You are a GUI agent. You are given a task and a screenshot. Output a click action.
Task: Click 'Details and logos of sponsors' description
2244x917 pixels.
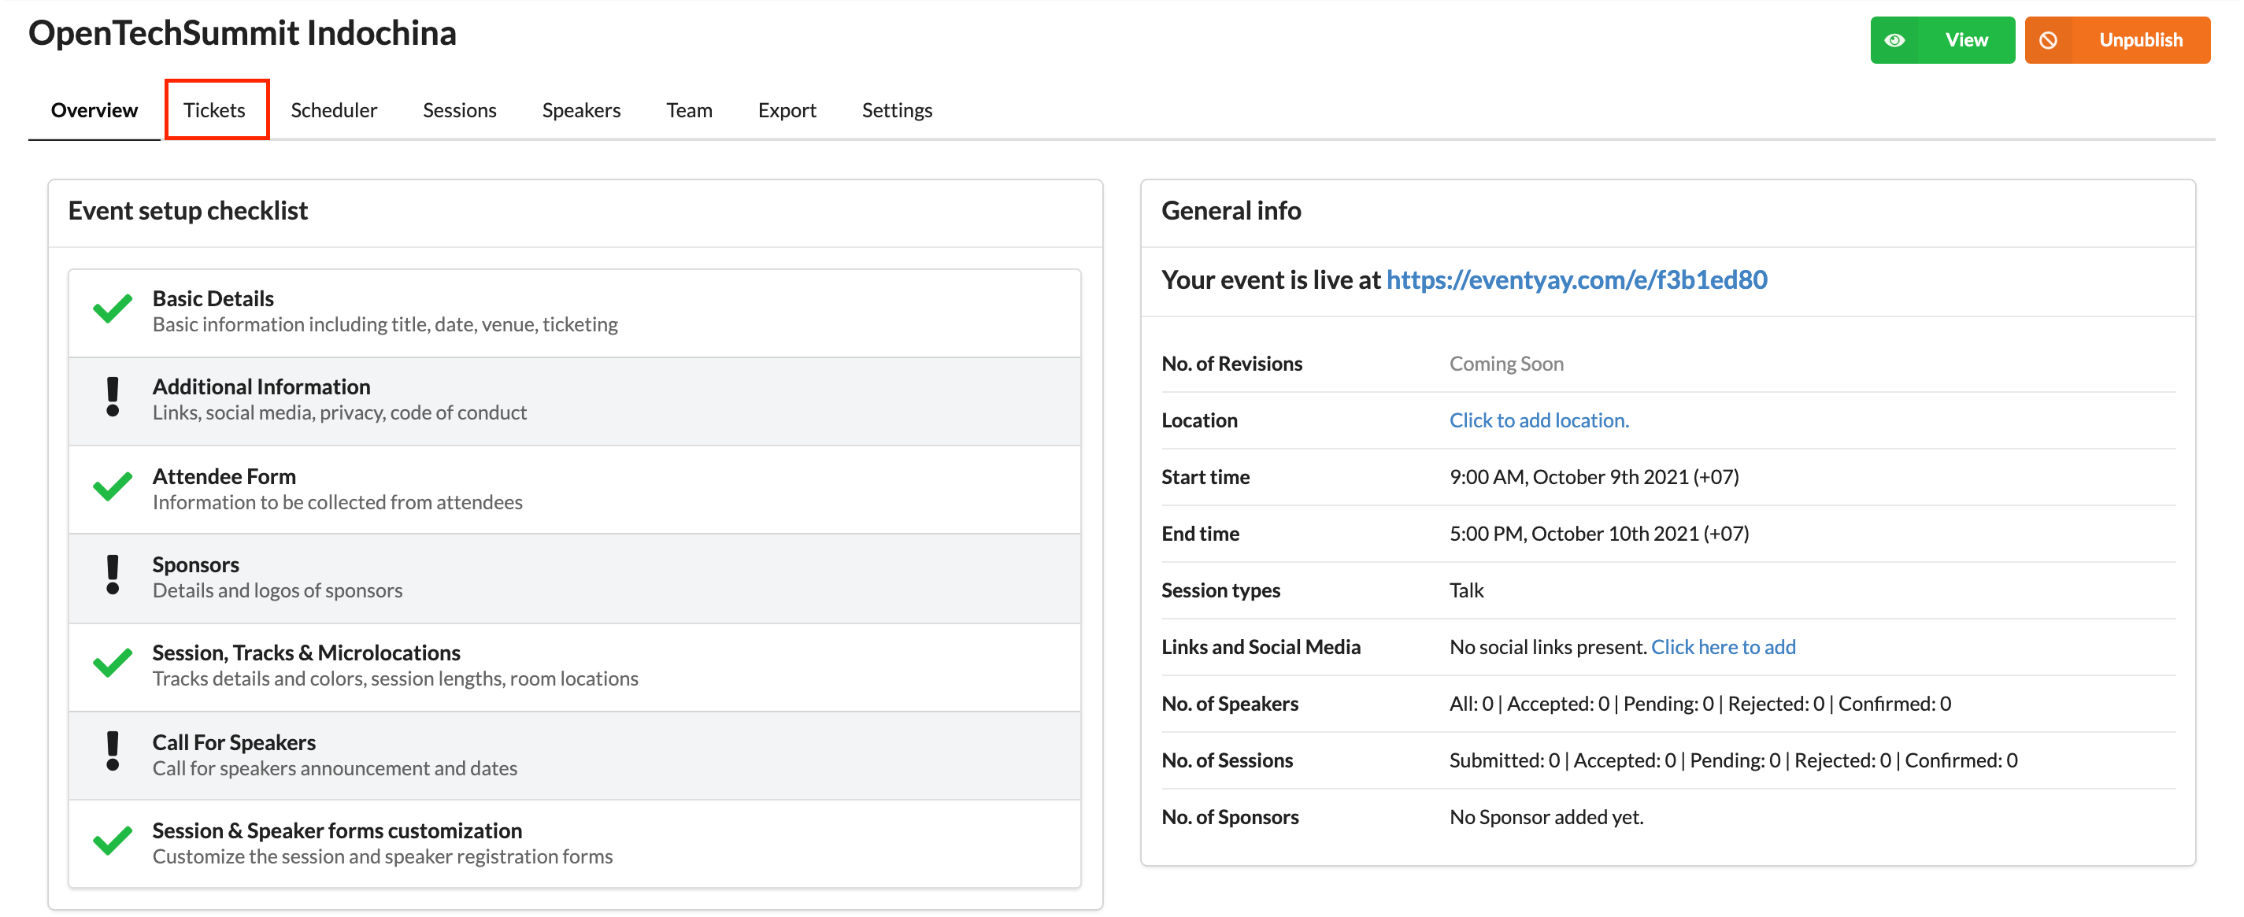(x=277, y=590)
